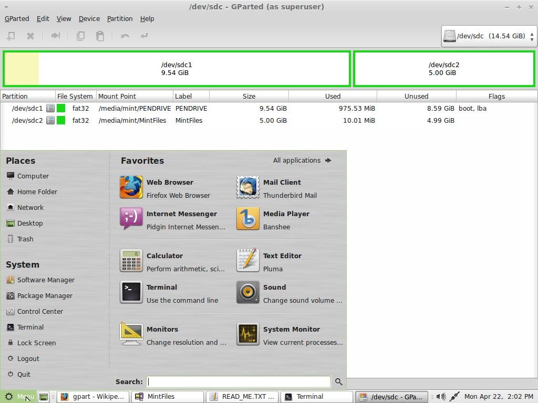Image resolution: width=538 pixels, height=403 pixels.
Task: Click inside the Search field
Action: coord(236,381)
